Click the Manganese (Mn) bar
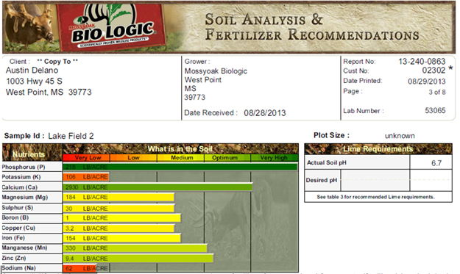The height and width of the screenshot is (274, 460). tap(135, 248)
